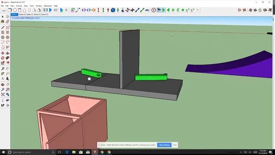Open File Explorer from the taskbar
This screenshot has width=275, height=155.
click(74, 152)
